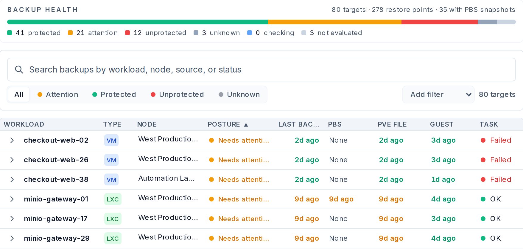Click the green protected segment of health bar
Screen dimensions: 523x249
tap(138, 22)
